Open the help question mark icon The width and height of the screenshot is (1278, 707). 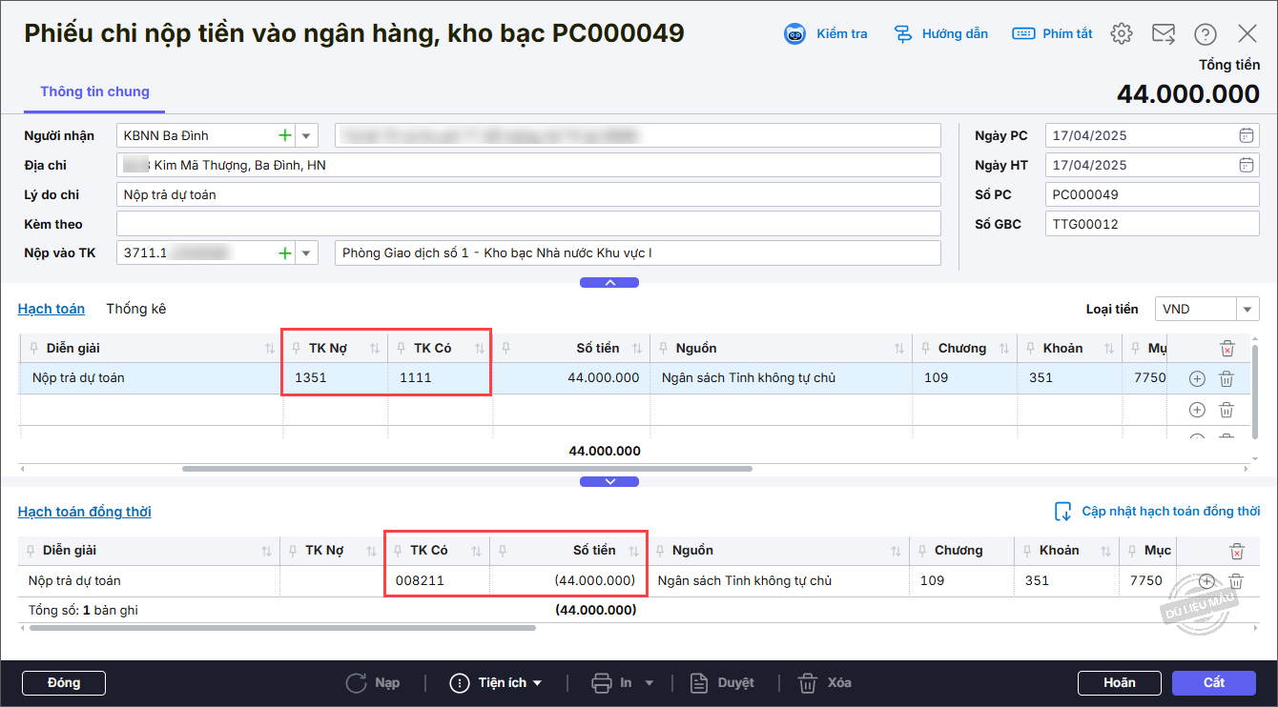tap(1206, 34)
